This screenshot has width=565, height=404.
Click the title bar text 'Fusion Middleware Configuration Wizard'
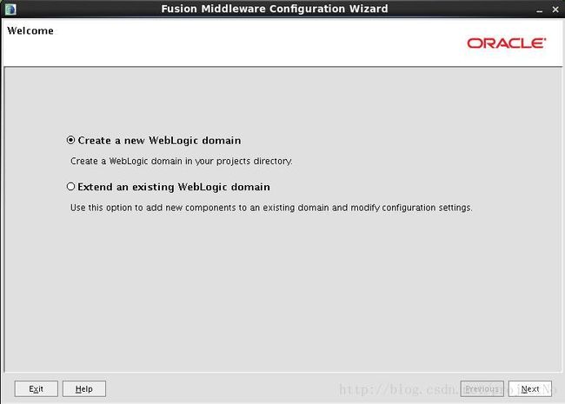point(275,9)
